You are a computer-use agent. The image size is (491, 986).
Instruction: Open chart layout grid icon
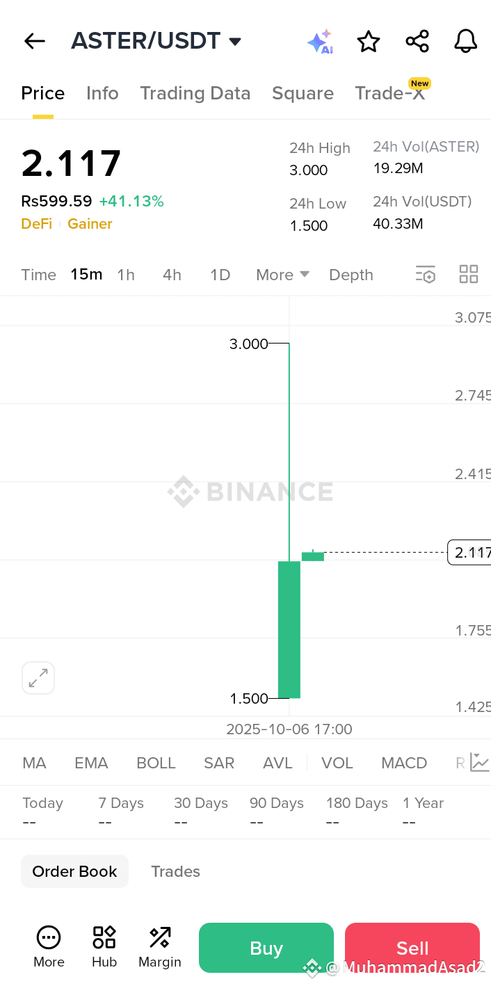point(469,275)
